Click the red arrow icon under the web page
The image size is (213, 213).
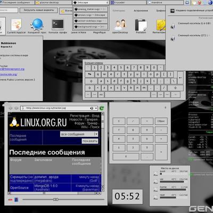[10, 200]
